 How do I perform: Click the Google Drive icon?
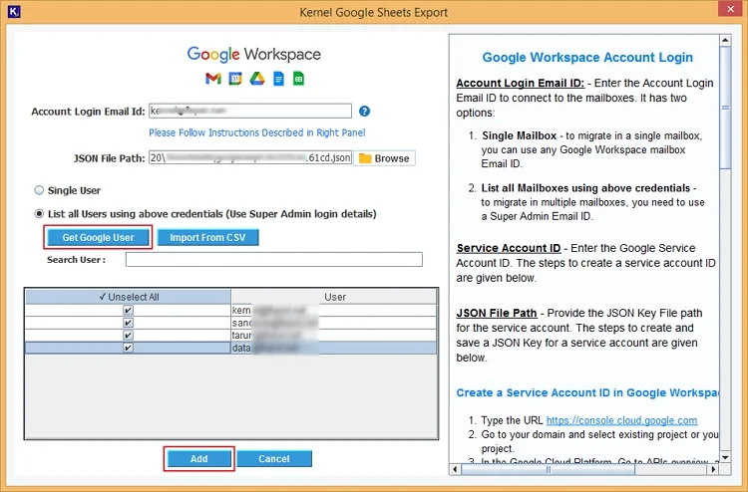(x=256, y=79)
